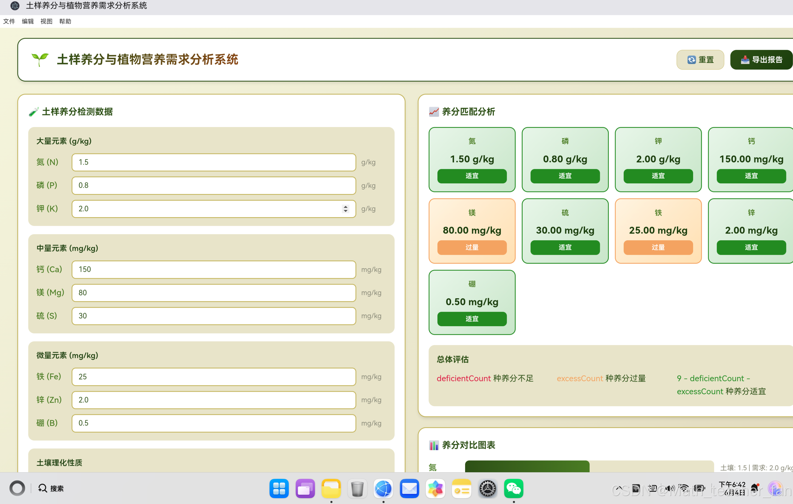Open the 编辑 menu
This screenshot has height=504, width=793.
point(28,21)
